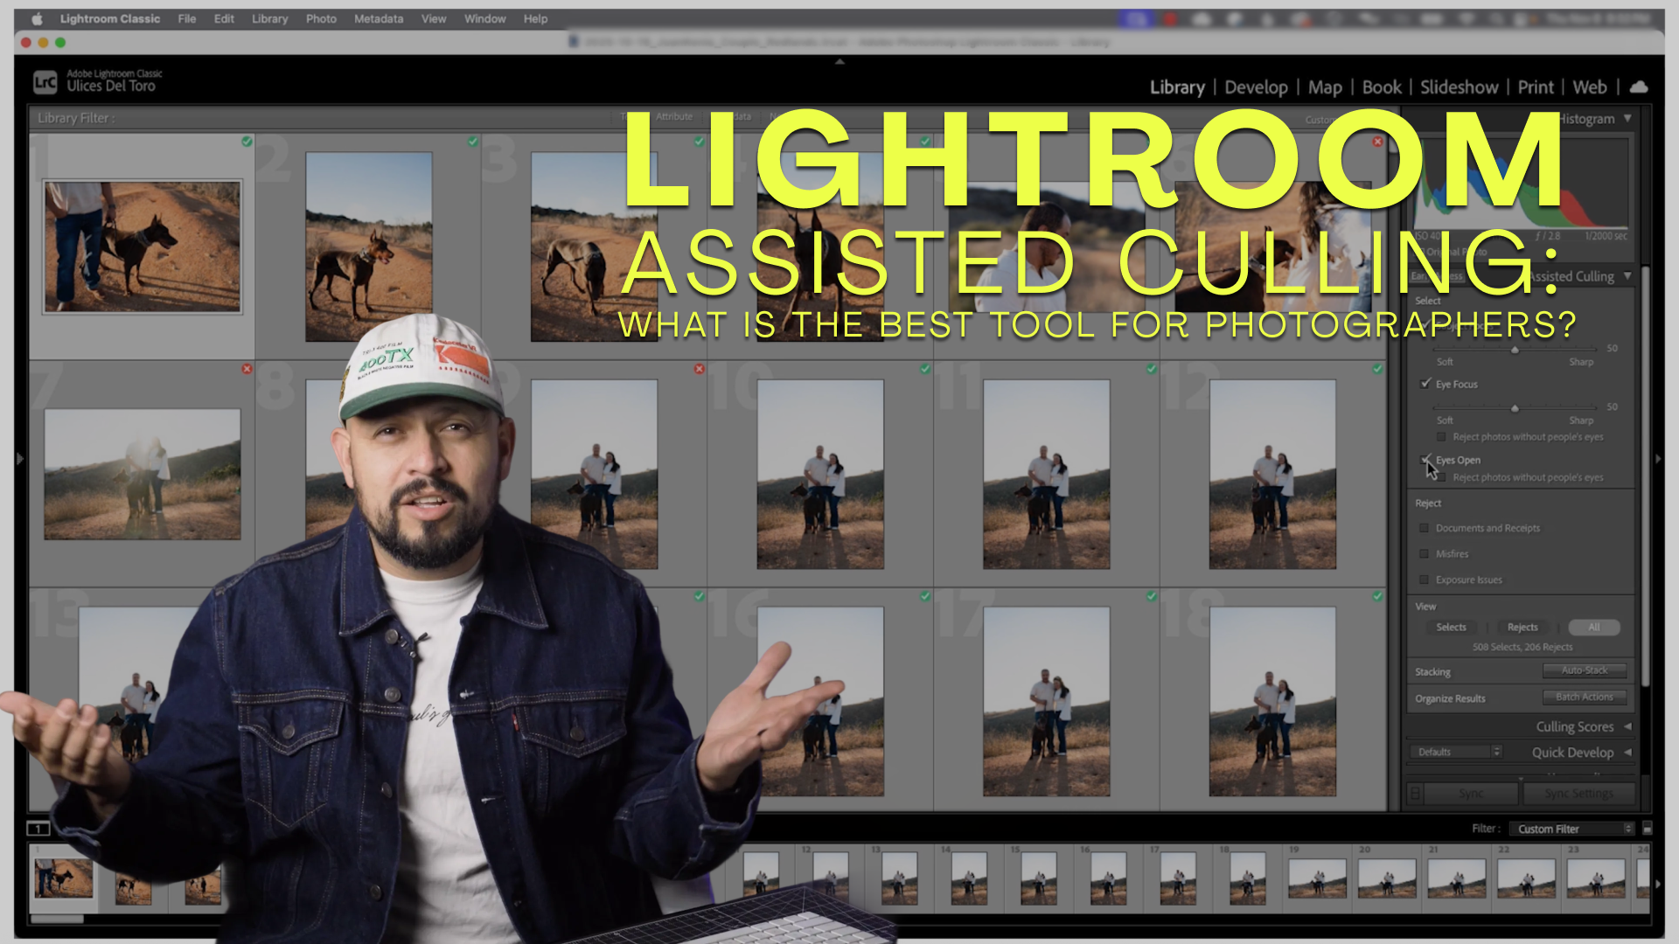Enable Documents and Receipts reject option
The width and height of the screenshot is (1679, 944).
point(1424,528)
